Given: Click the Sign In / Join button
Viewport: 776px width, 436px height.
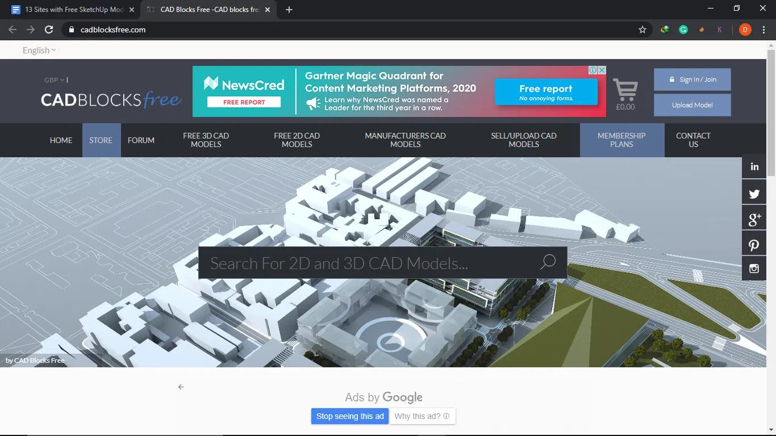Looking at the screenshot, I should pyautogui.click(x=692, y=79).
